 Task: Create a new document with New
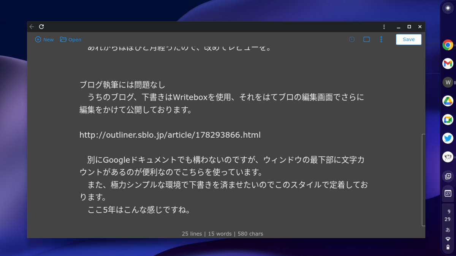[x=44, y=39]
